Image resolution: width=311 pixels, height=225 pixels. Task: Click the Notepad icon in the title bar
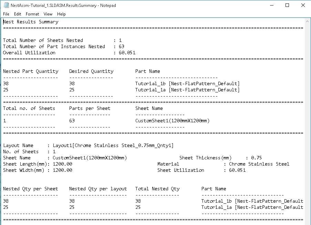tap(6, 5)
